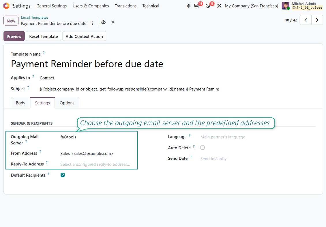Select the Settings tab
This screenshot has width=326, height=227.
click(x=42, y=103)
